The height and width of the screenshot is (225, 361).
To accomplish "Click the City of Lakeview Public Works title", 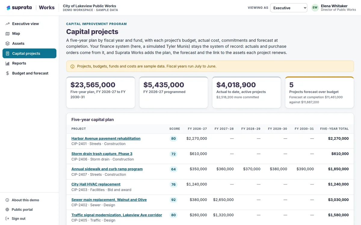I will pyautogui.click(x=89, y=6).
